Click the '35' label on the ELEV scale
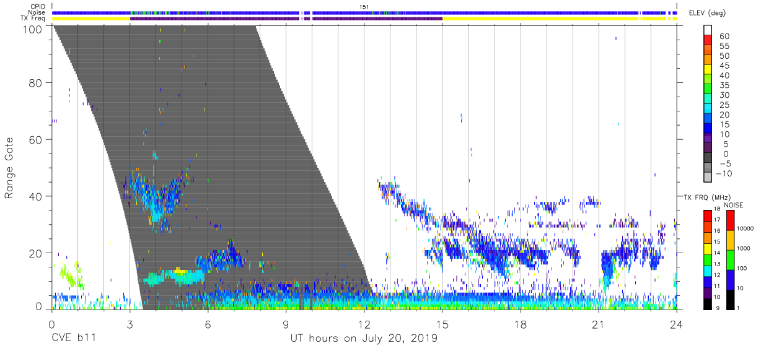The height and width of the screenshot is (351, 761). [x=724, y=85]
